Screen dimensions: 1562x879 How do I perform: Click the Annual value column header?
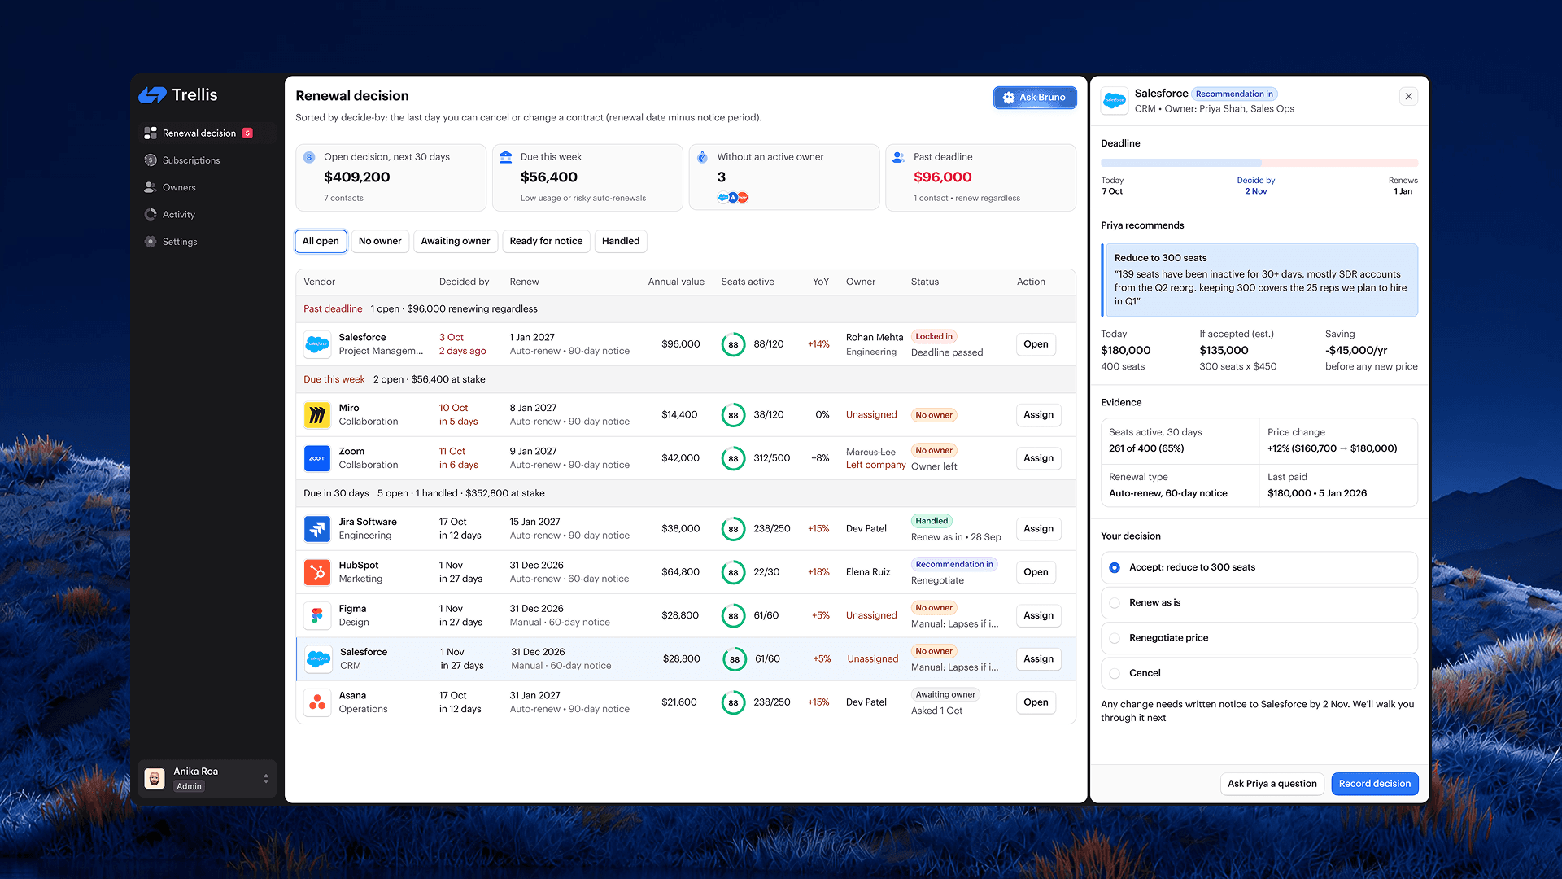pyautogui.click(x=676, y=282)
